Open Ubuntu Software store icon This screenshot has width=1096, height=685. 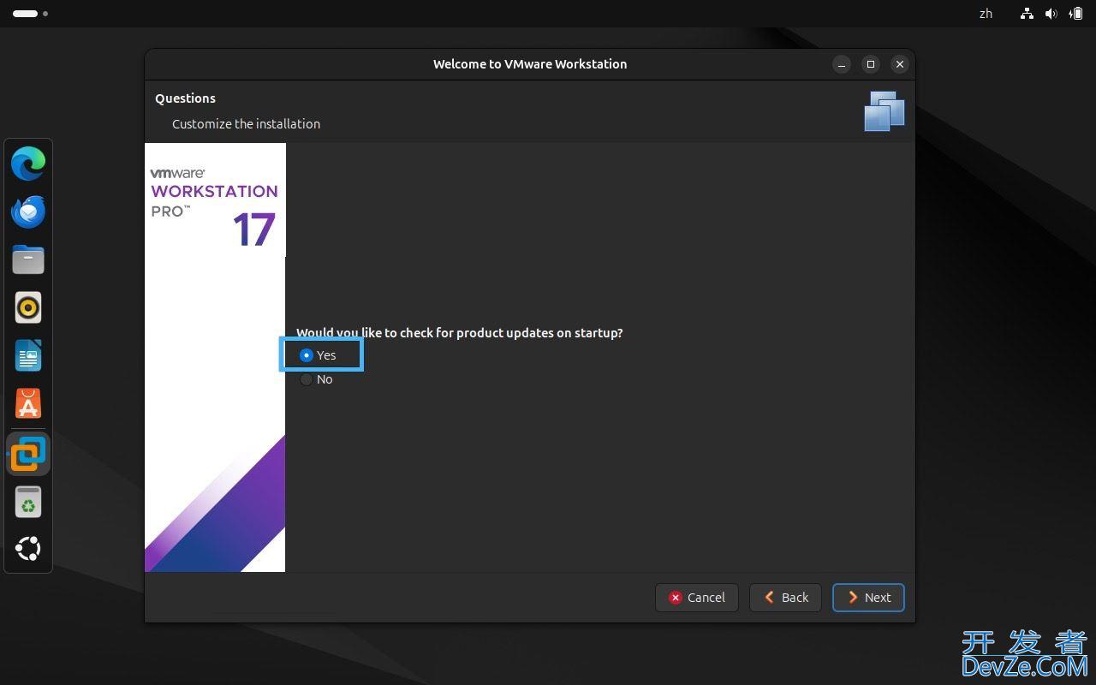pos(28,403)
